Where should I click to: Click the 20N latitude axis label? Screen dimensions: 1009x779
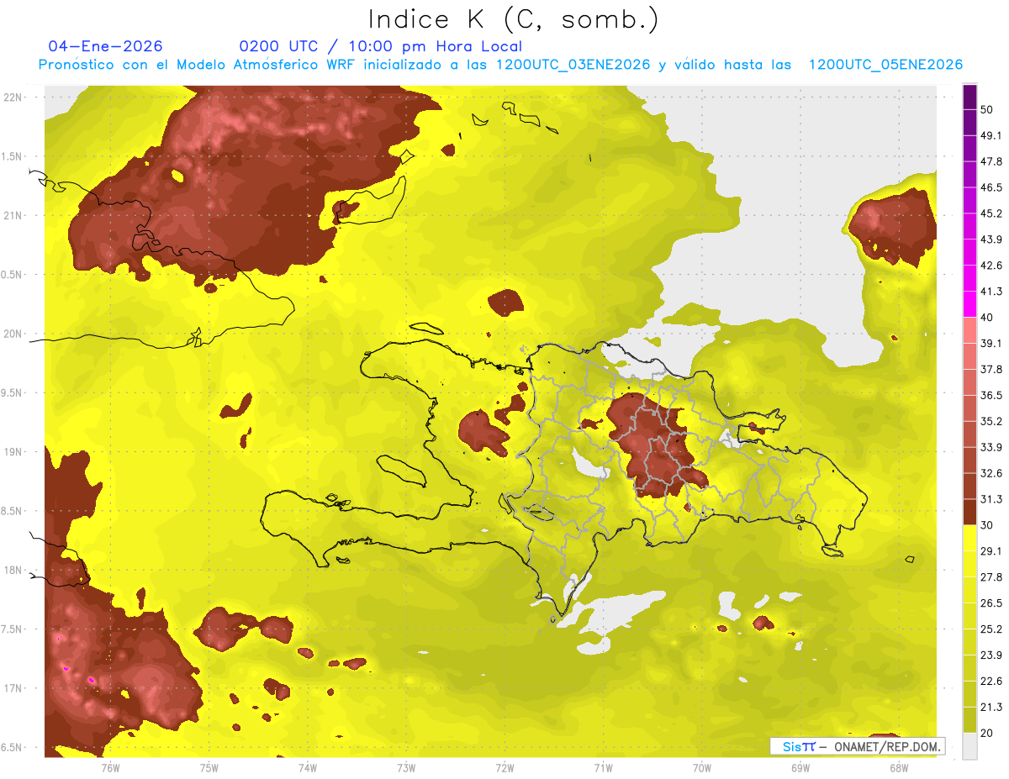click(x=13, y=334)
